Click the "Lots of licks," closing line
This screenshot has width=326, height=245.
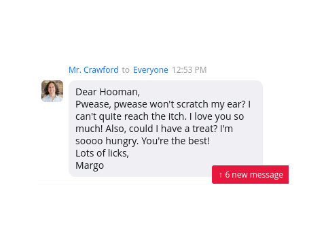[102, 153]
